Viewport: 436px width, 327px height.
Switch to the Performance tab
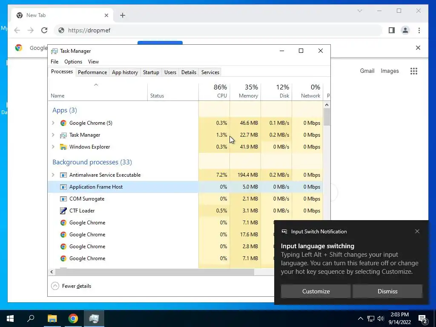[92, 72]
